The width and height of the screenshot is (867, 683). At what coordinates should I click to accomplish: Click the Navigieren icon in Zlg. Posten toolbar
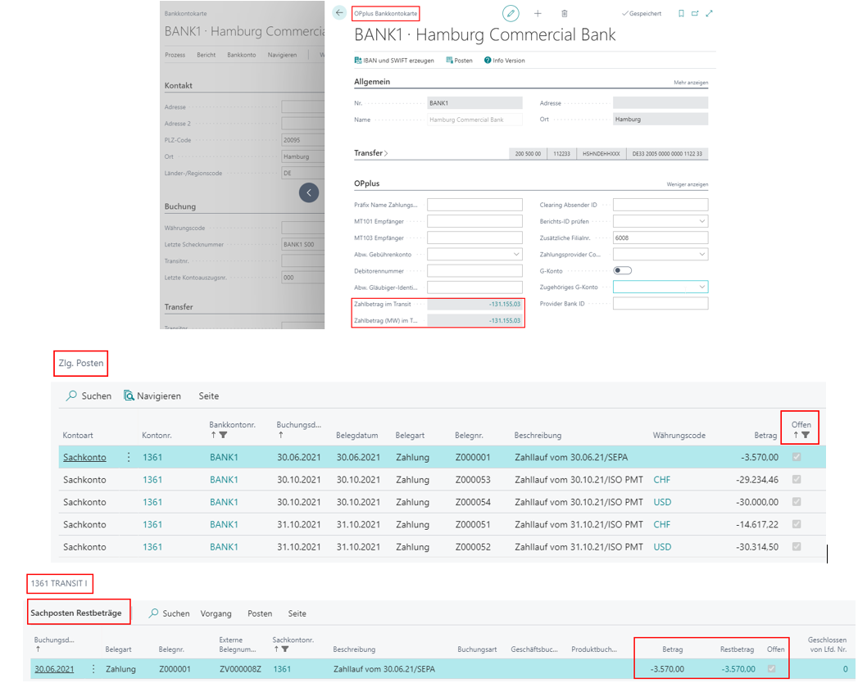129,396
